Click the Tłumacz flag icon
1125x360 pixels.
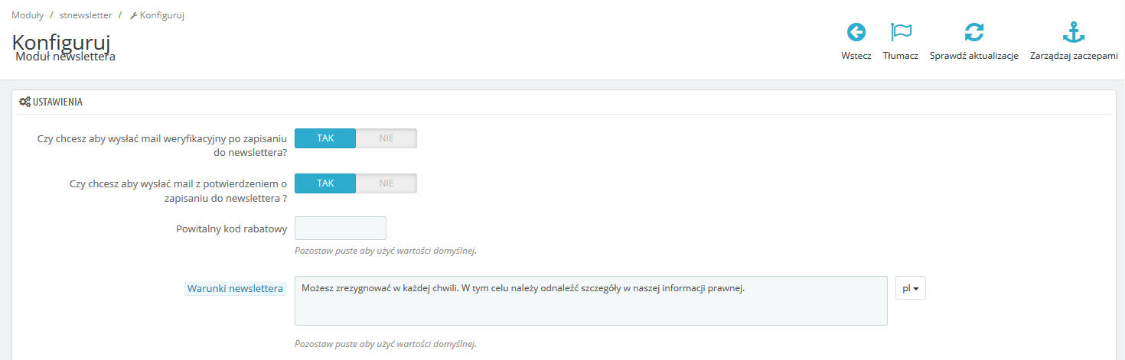point(901,32)
